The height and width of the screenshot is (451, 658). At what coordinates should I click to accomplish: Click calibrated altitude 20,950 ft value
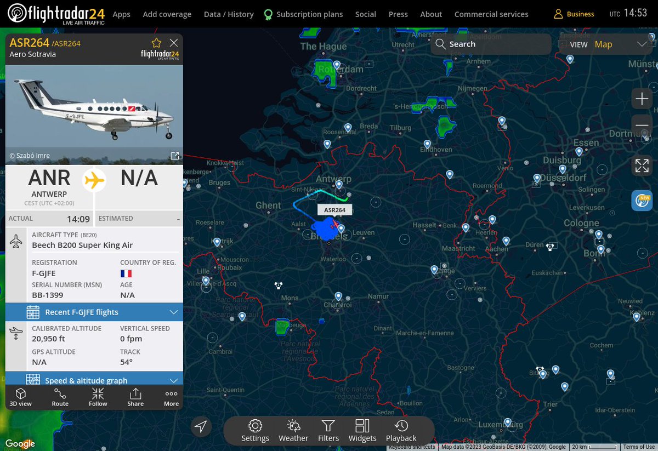click(49, 339)
